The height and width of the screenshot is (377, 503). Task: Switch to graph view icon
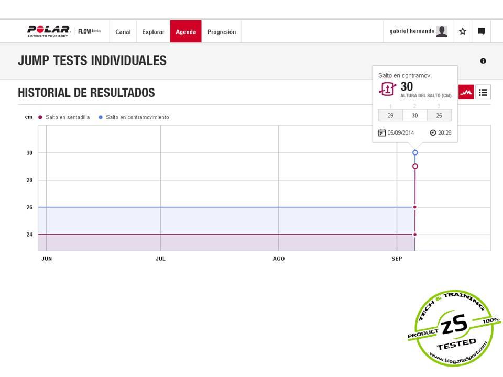466,93
